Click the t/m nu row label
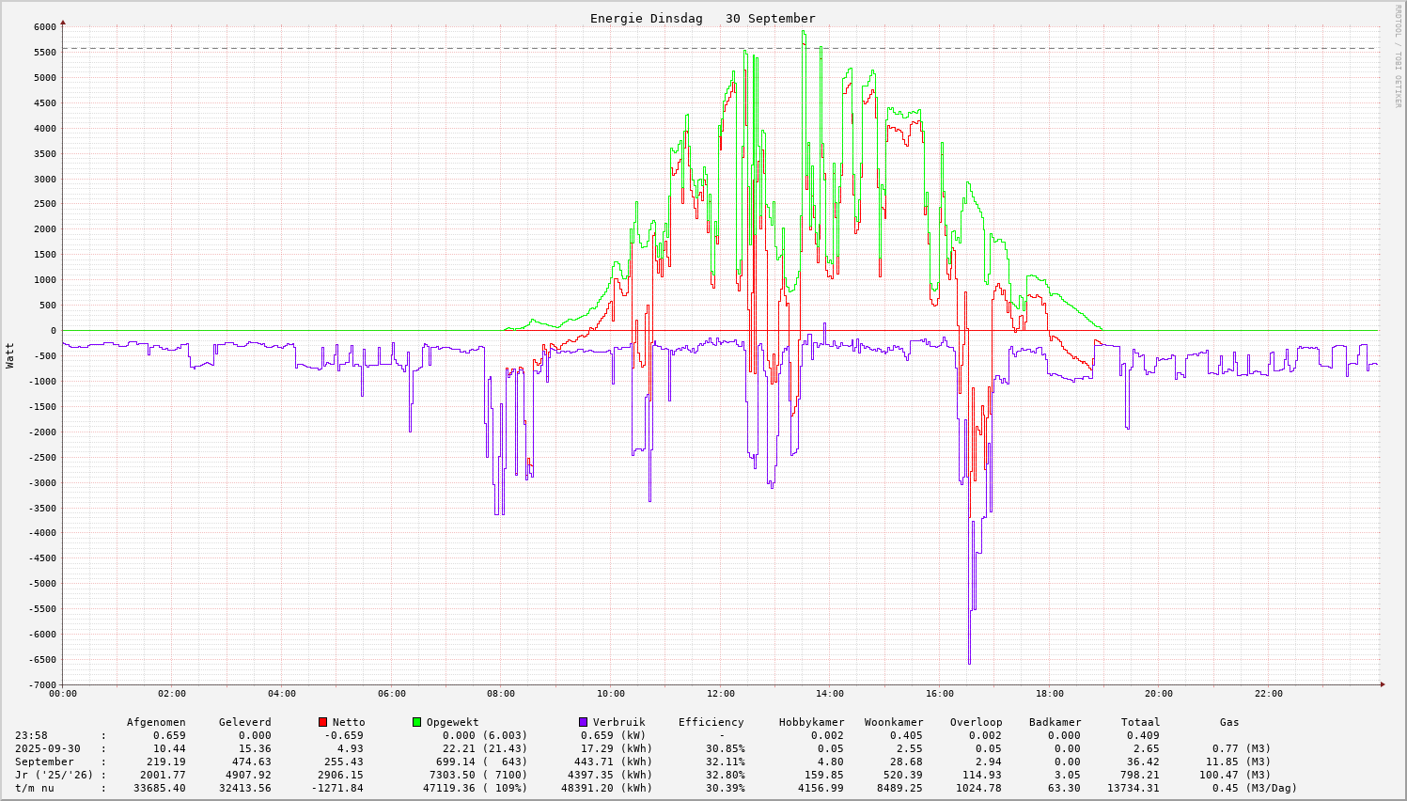Screen dimensions: 1407x801 (34, 788)
